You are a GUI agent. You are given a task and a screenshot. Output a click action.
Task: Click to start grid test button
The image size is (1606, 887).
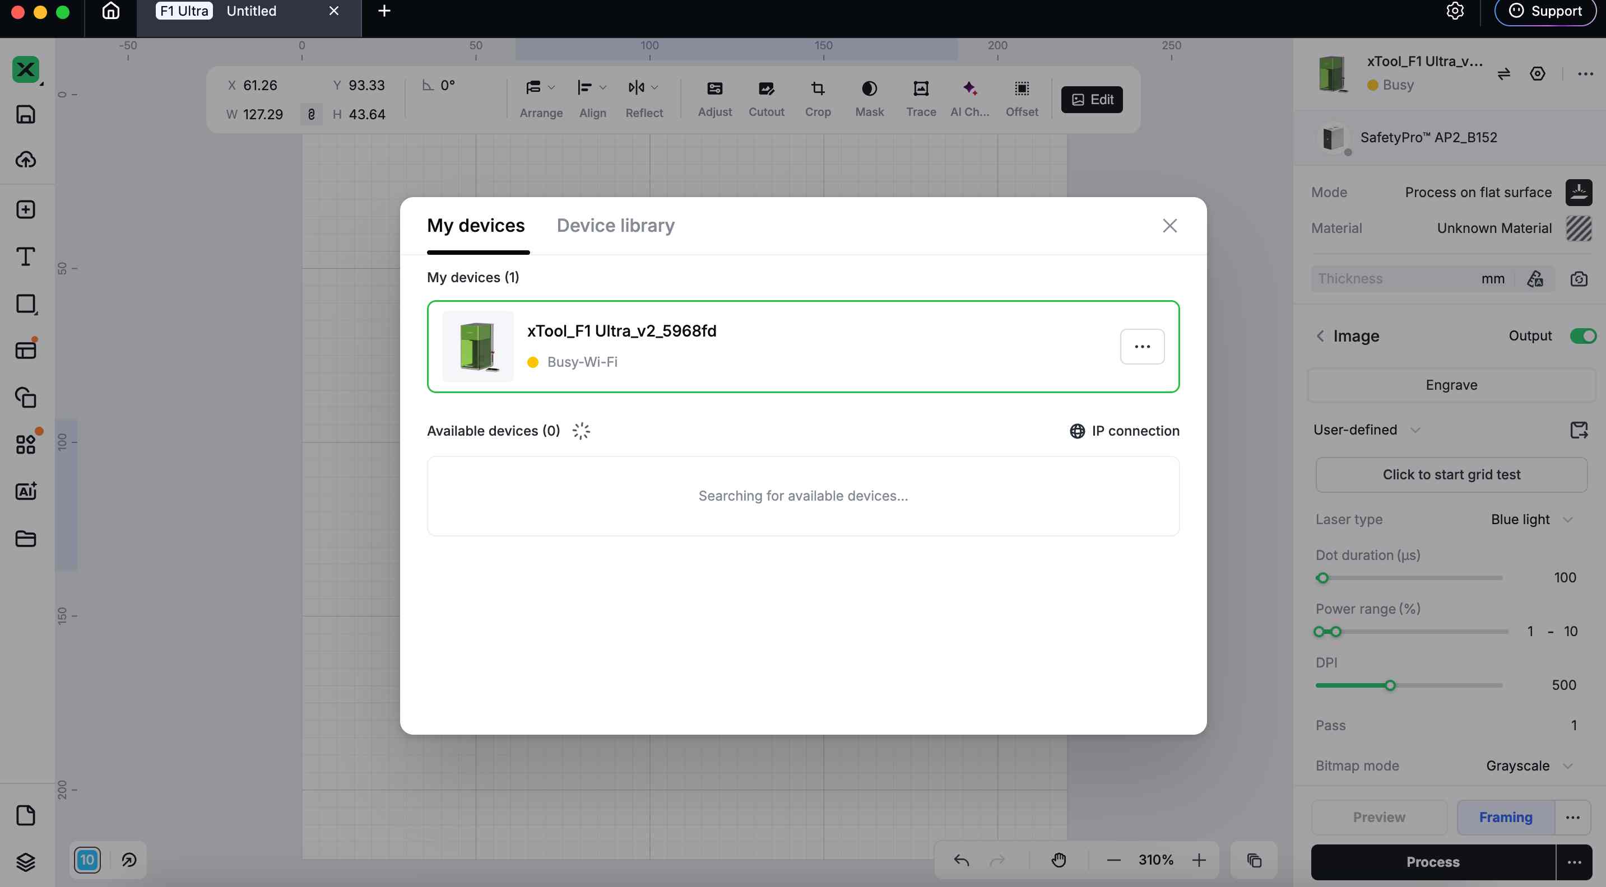1451,475
